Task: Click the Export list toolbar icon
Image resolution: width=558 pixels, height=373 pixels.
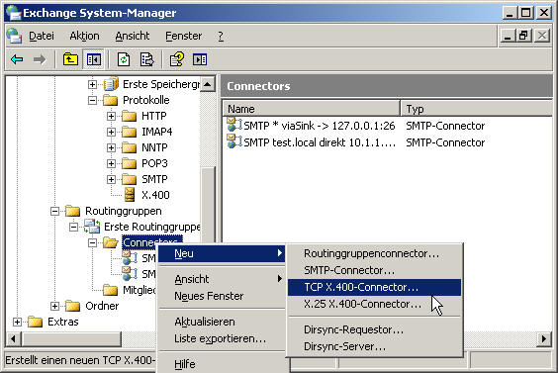Action: click(x=146, y=59)
